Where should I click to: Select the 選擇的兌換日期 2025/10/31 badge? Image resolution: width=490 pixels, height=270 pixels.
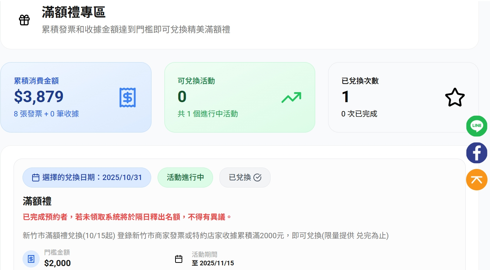click(87, 177)
